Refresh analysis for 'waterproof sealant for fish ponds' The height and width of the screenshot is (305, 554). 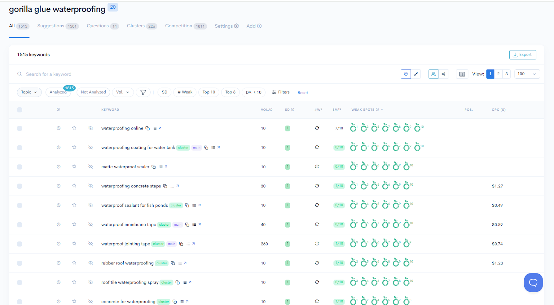point(317,205)
